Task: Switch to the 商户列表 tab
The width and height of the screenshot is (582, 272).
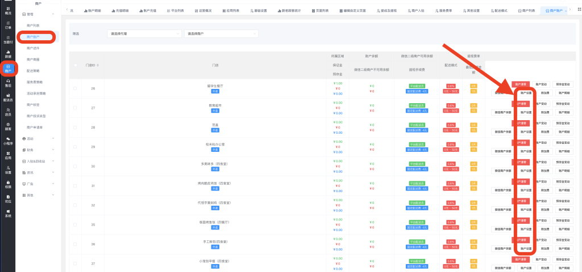Action: (x=525, y=11)
